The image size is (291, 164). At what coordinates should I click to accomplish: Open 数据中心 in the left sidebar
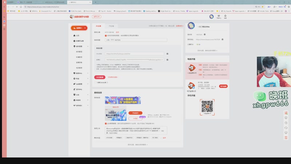pos(78,73)
